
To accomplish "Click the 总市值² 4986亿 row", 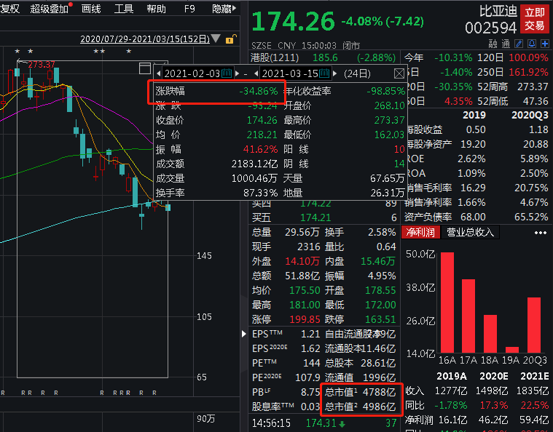I will click(x=360, y=407).
